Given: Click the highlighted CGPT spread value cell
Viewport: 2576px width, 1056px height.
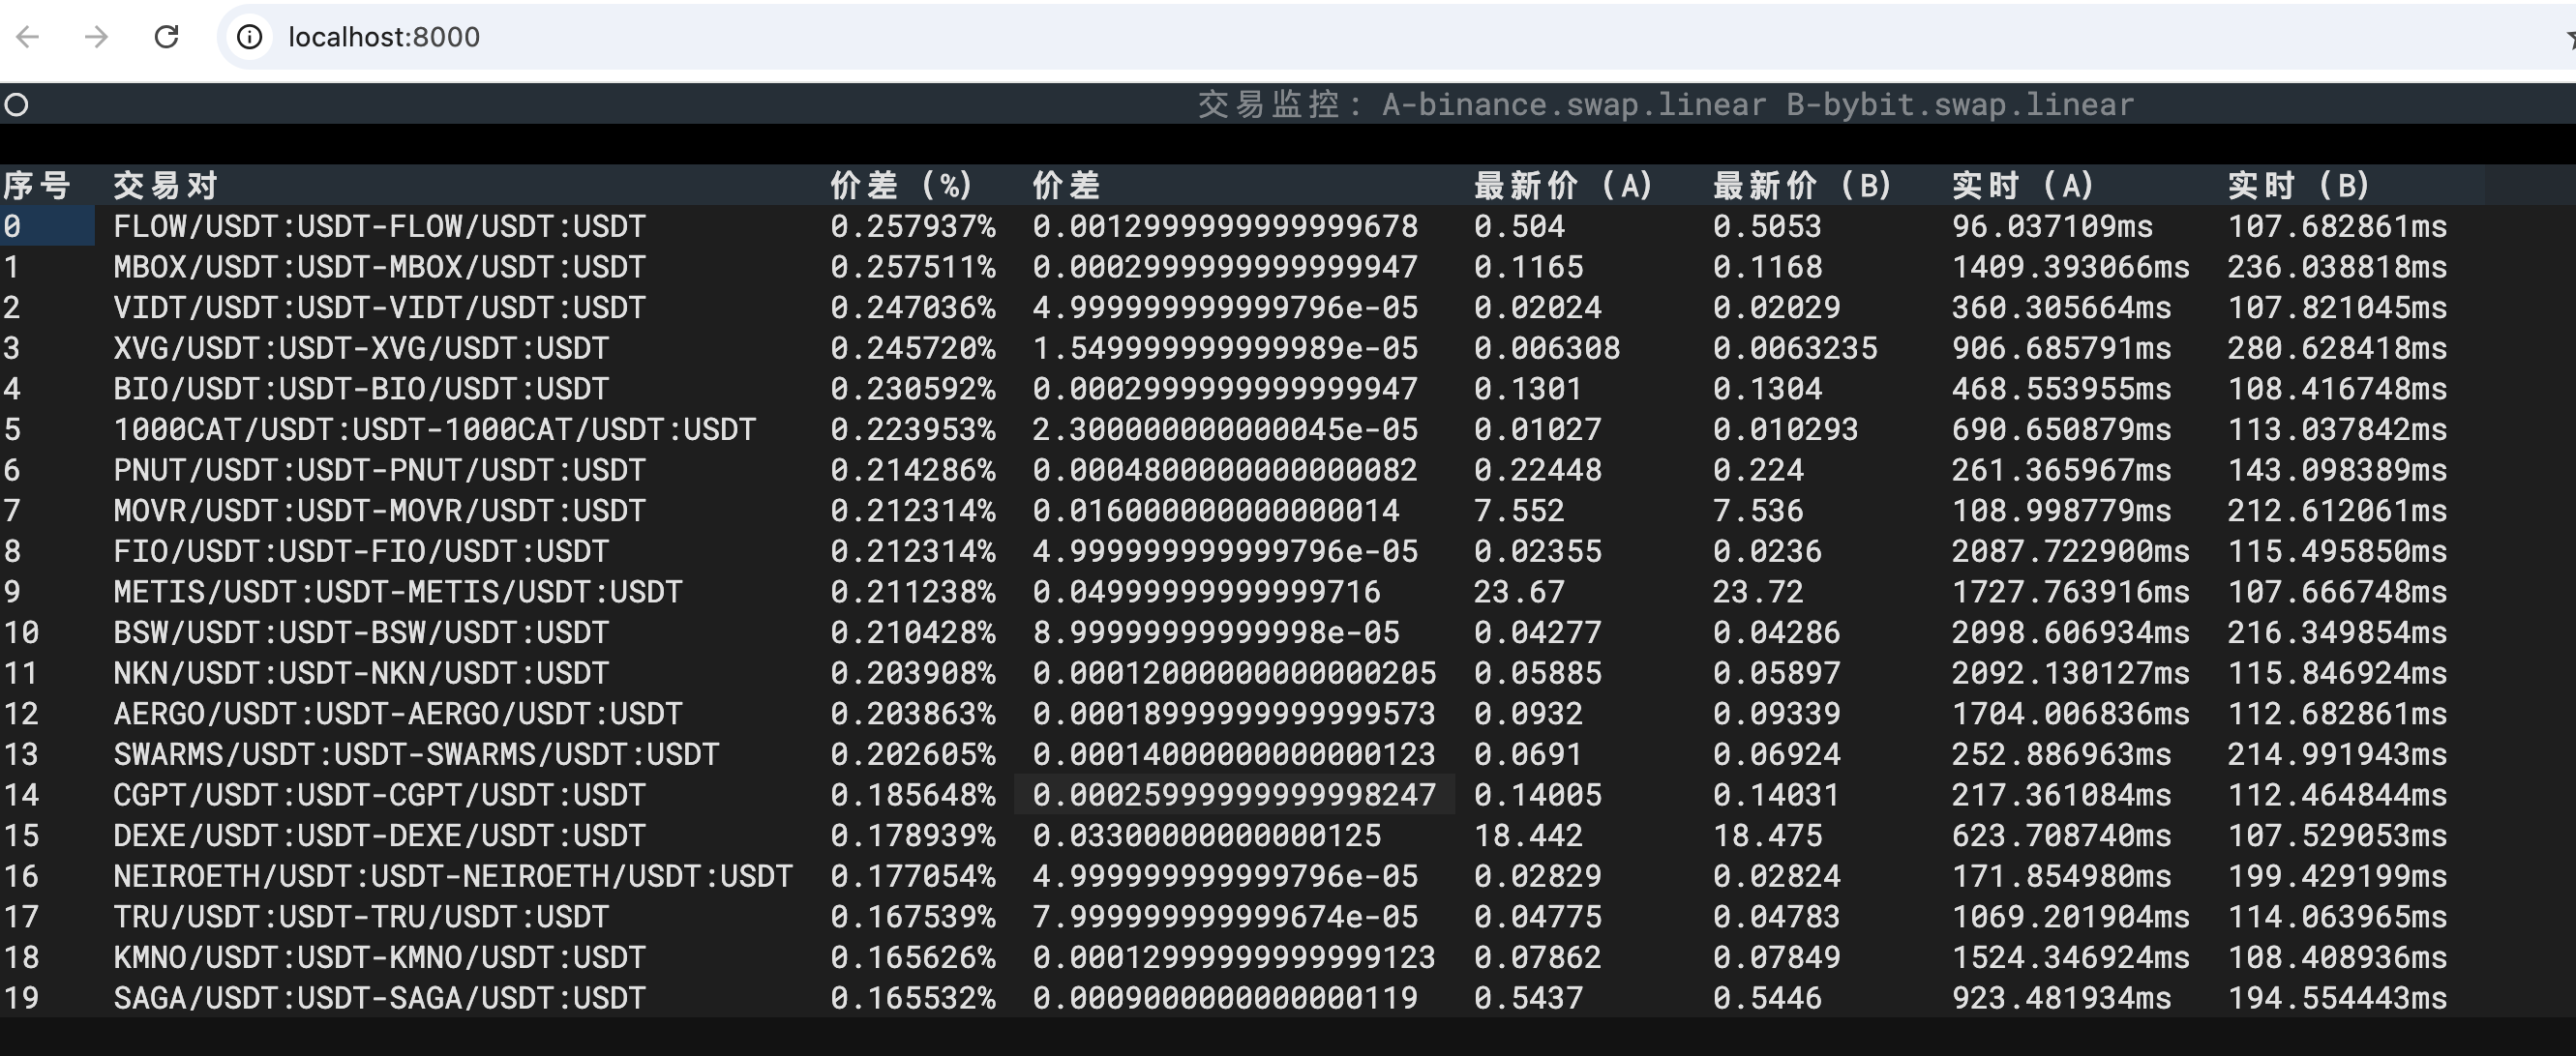Looking at the screenshot, I should tap(1233, 795).
